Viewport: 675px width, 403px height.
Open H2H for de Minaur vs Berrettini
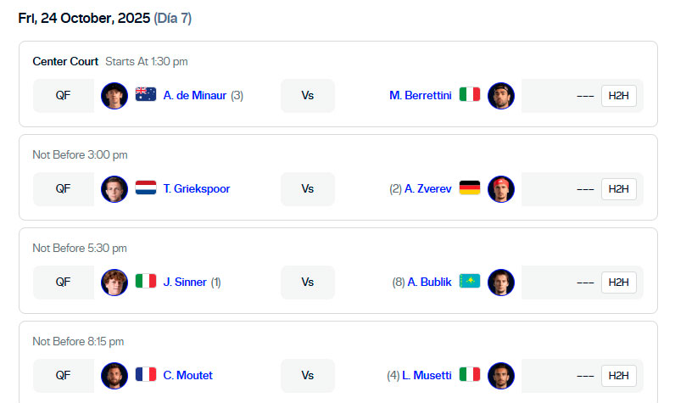[x=618, y=96]
